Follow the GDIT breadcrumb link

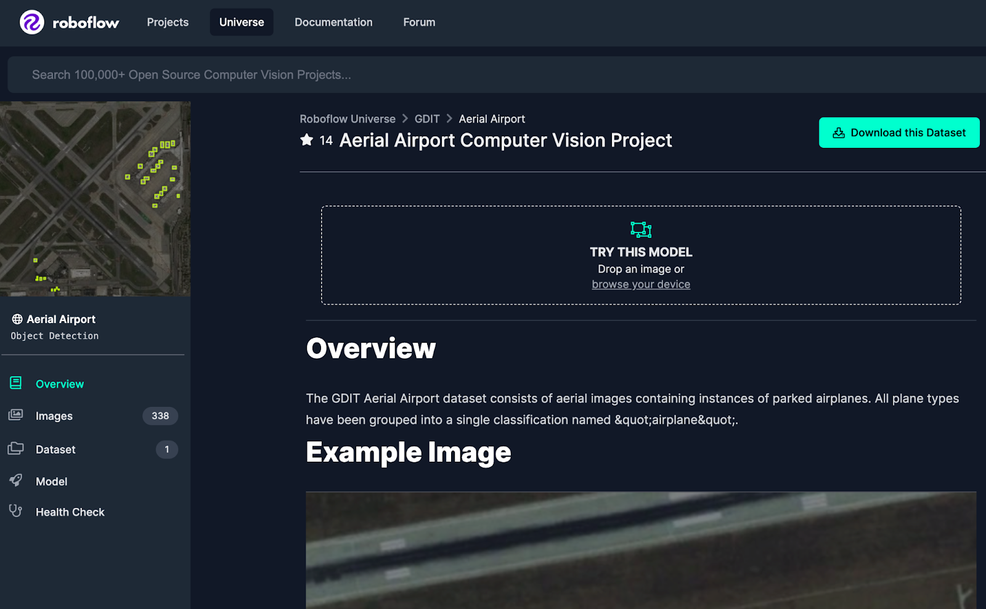tap(427, 119)
